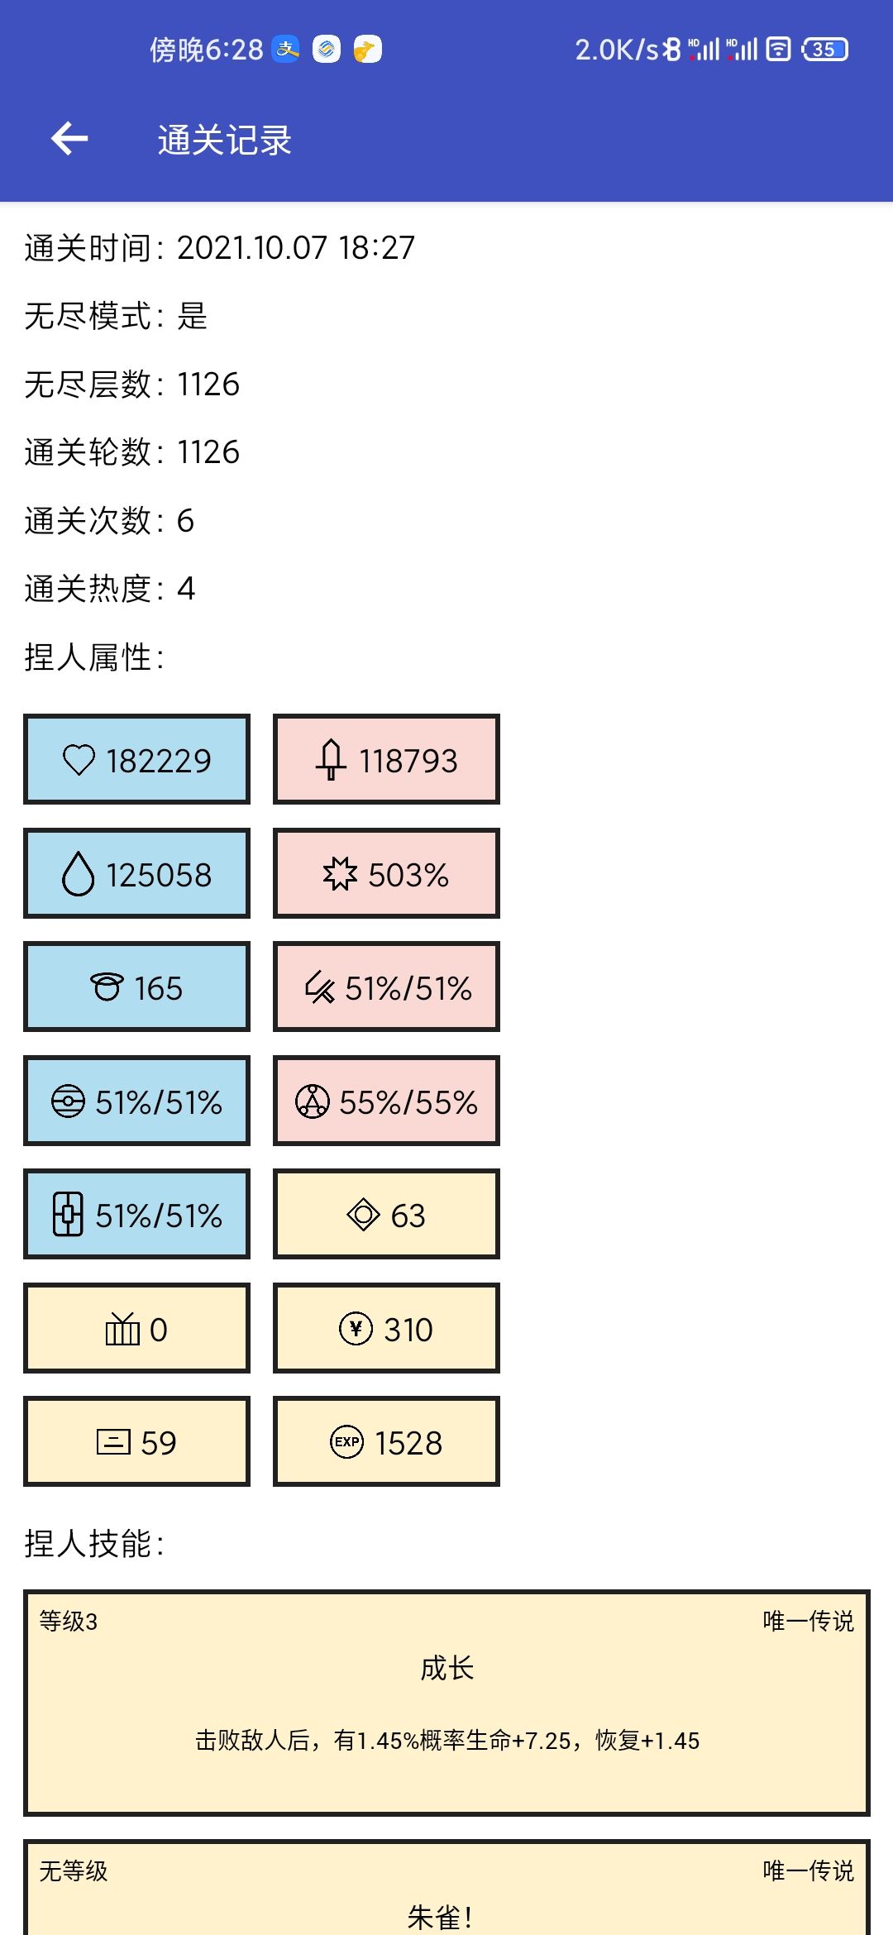Tap the EXP stat 1528
893x1935 pixels.
pyautogui.click(x=386, y=1441)
